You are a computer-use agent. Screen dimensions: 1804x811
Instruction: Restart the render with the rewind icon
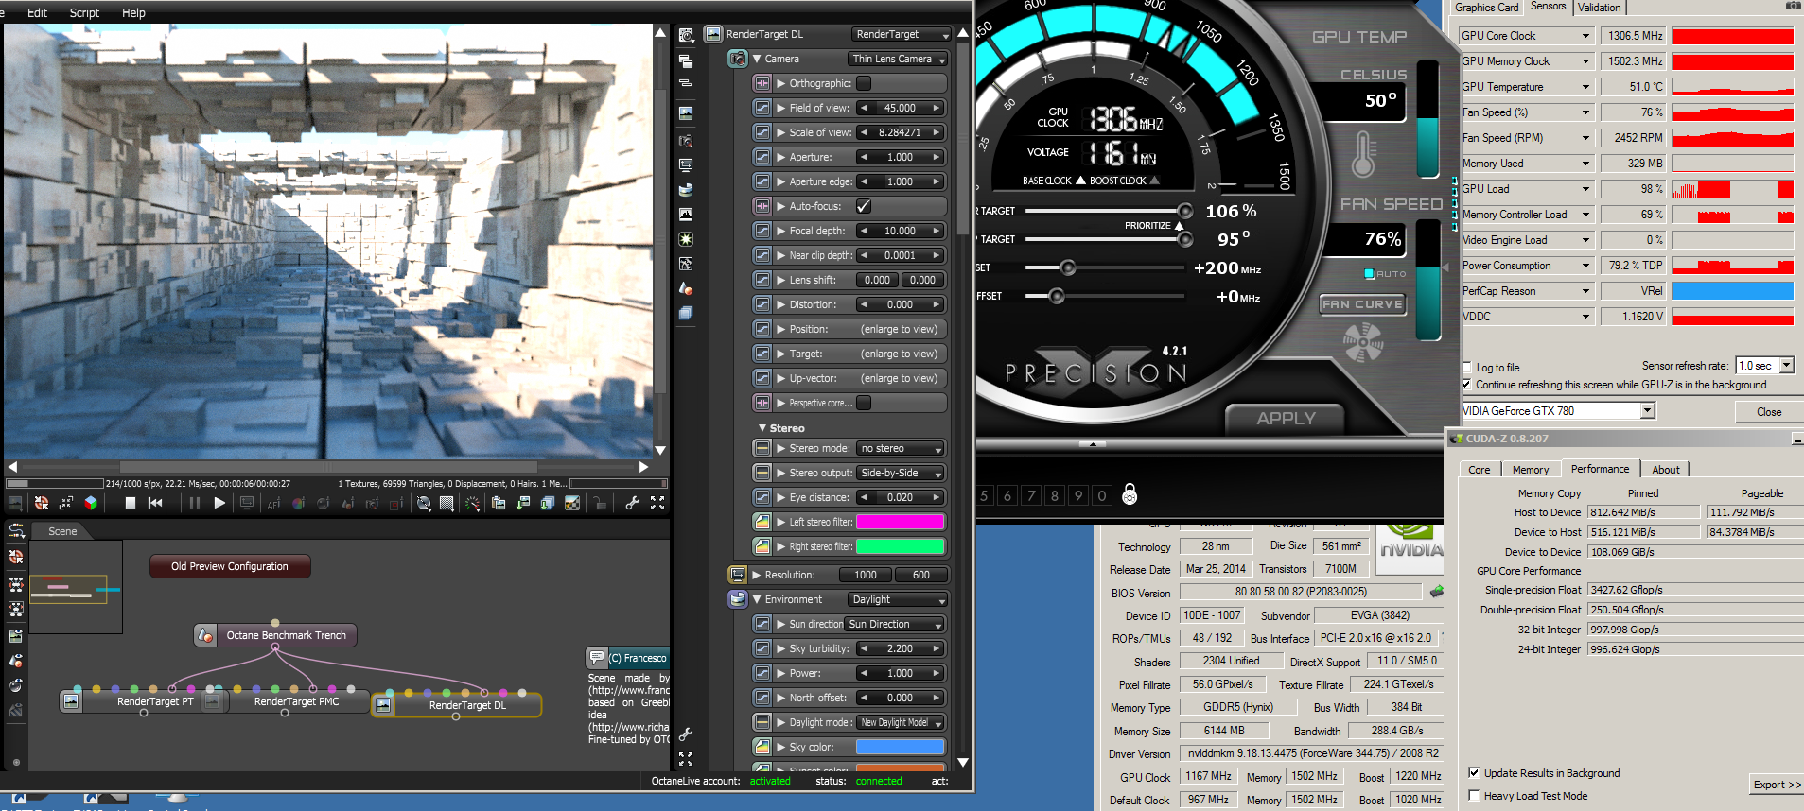pyautogui.click(x=155, y=503)
